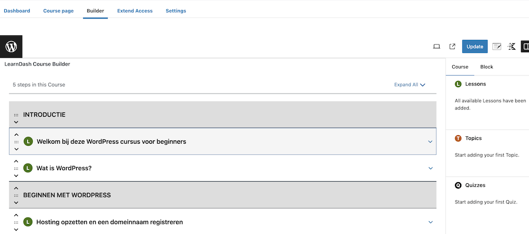Image resolution: width=529 pixels, height=234 pixels.
Task: Move INTRODUCTIE section down with arrow
Action: (x=16, y=122)
